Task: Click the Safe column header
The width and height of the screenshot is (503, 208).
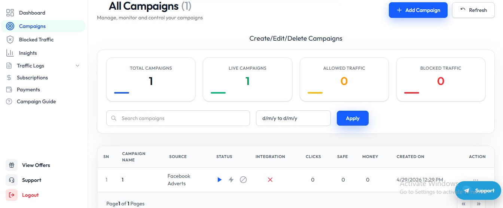Action: (x=342, y=157)
